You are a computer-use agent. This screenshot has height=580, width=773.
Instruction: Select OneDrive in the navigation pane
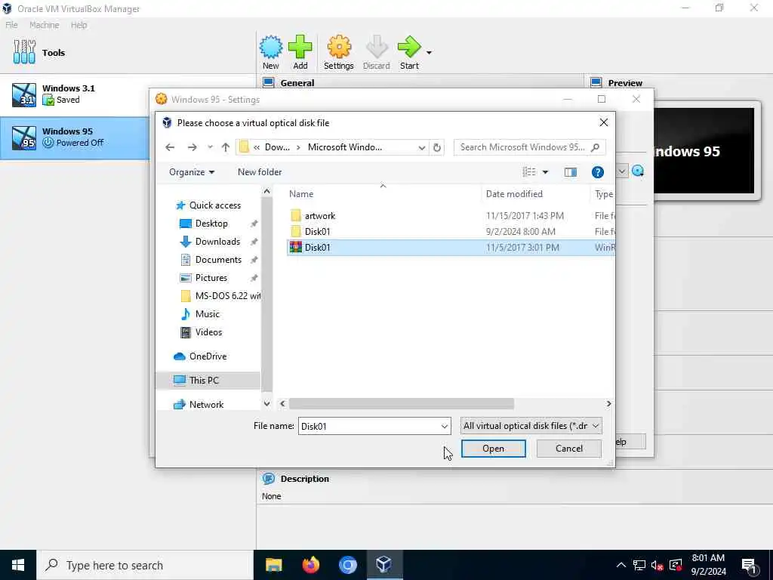coord(208,356)
